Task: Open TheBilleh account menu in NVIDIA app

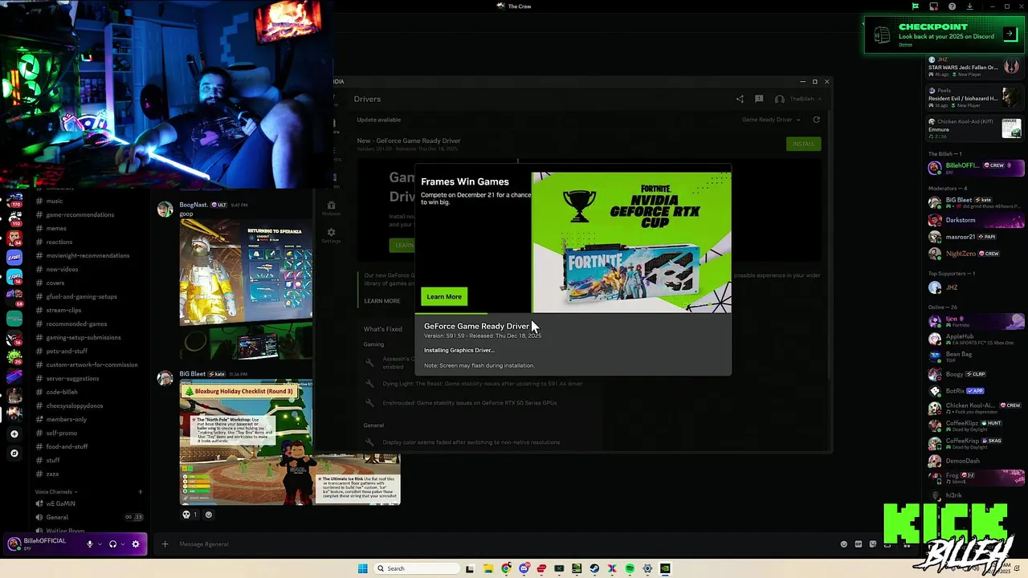Action: [x=798, y=99]
